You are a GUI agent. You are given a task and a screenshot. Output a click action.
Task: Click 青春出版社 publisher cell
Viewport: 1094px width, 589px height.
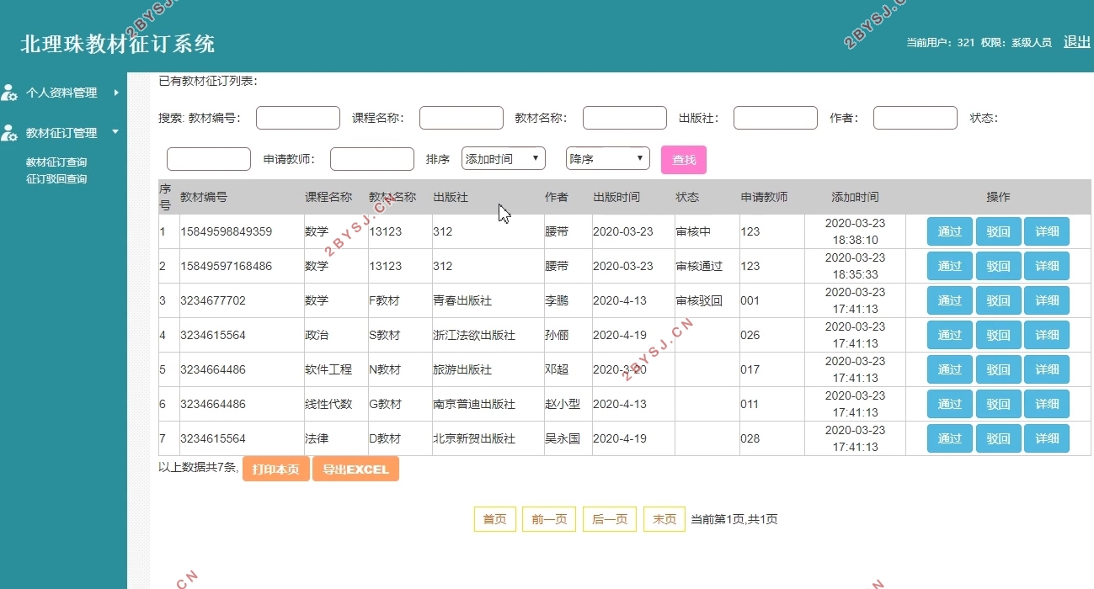coord(488,300)
